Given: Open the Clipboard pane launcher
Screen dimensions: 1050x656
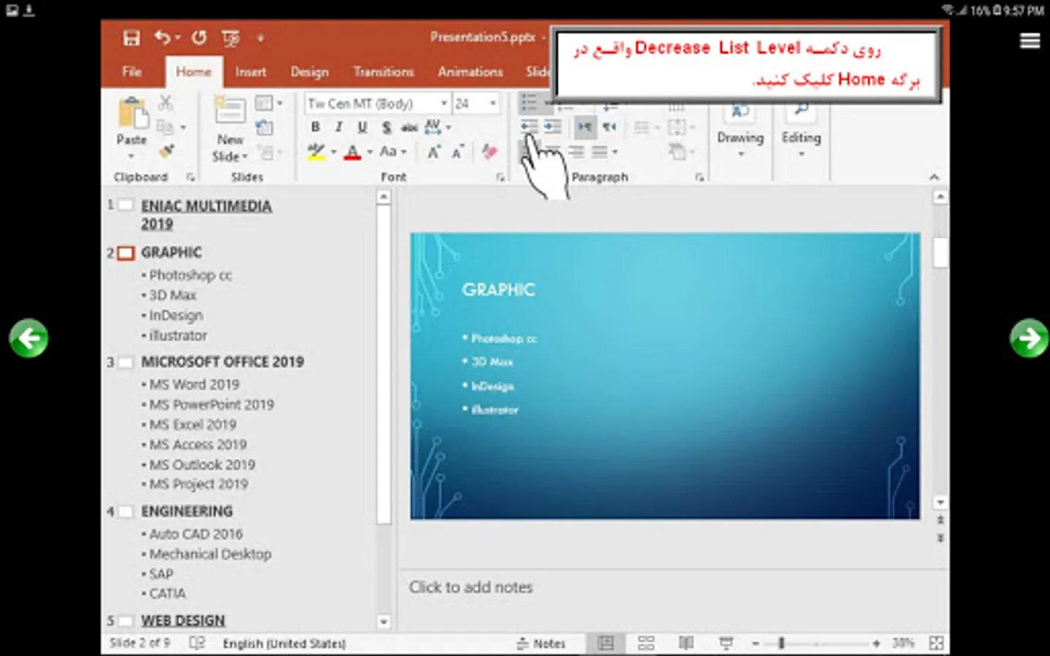Looking at the screenshot, I should tap(190, 177).
